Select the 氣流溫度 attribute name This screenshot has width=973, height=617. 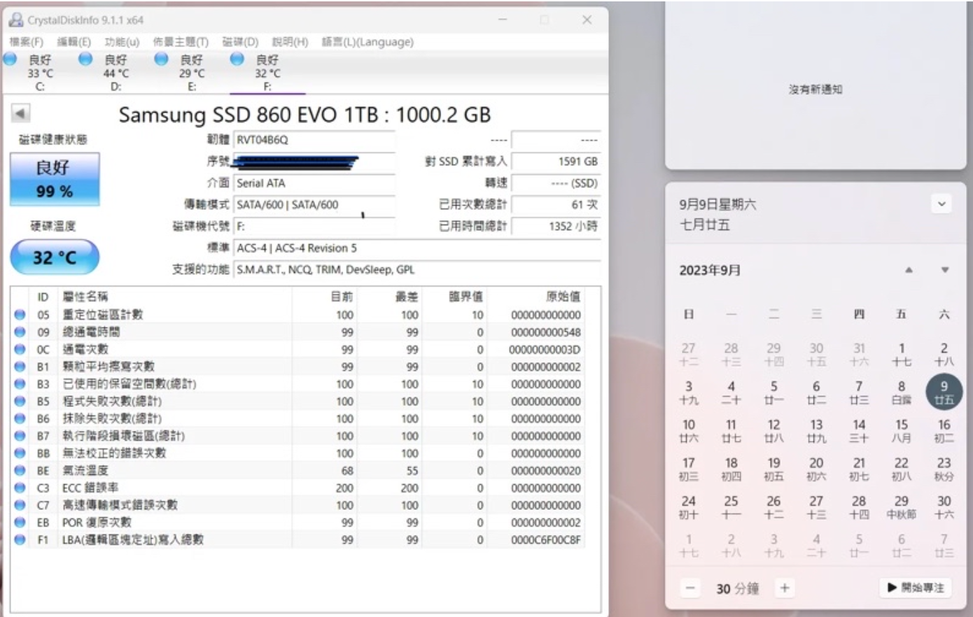(x=85, y=470)
